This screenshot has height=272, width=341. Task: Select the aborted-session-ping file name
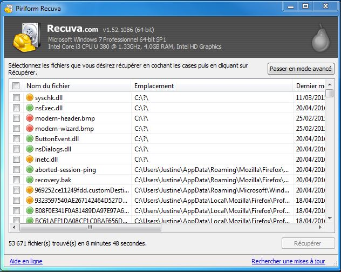[65, 170]
